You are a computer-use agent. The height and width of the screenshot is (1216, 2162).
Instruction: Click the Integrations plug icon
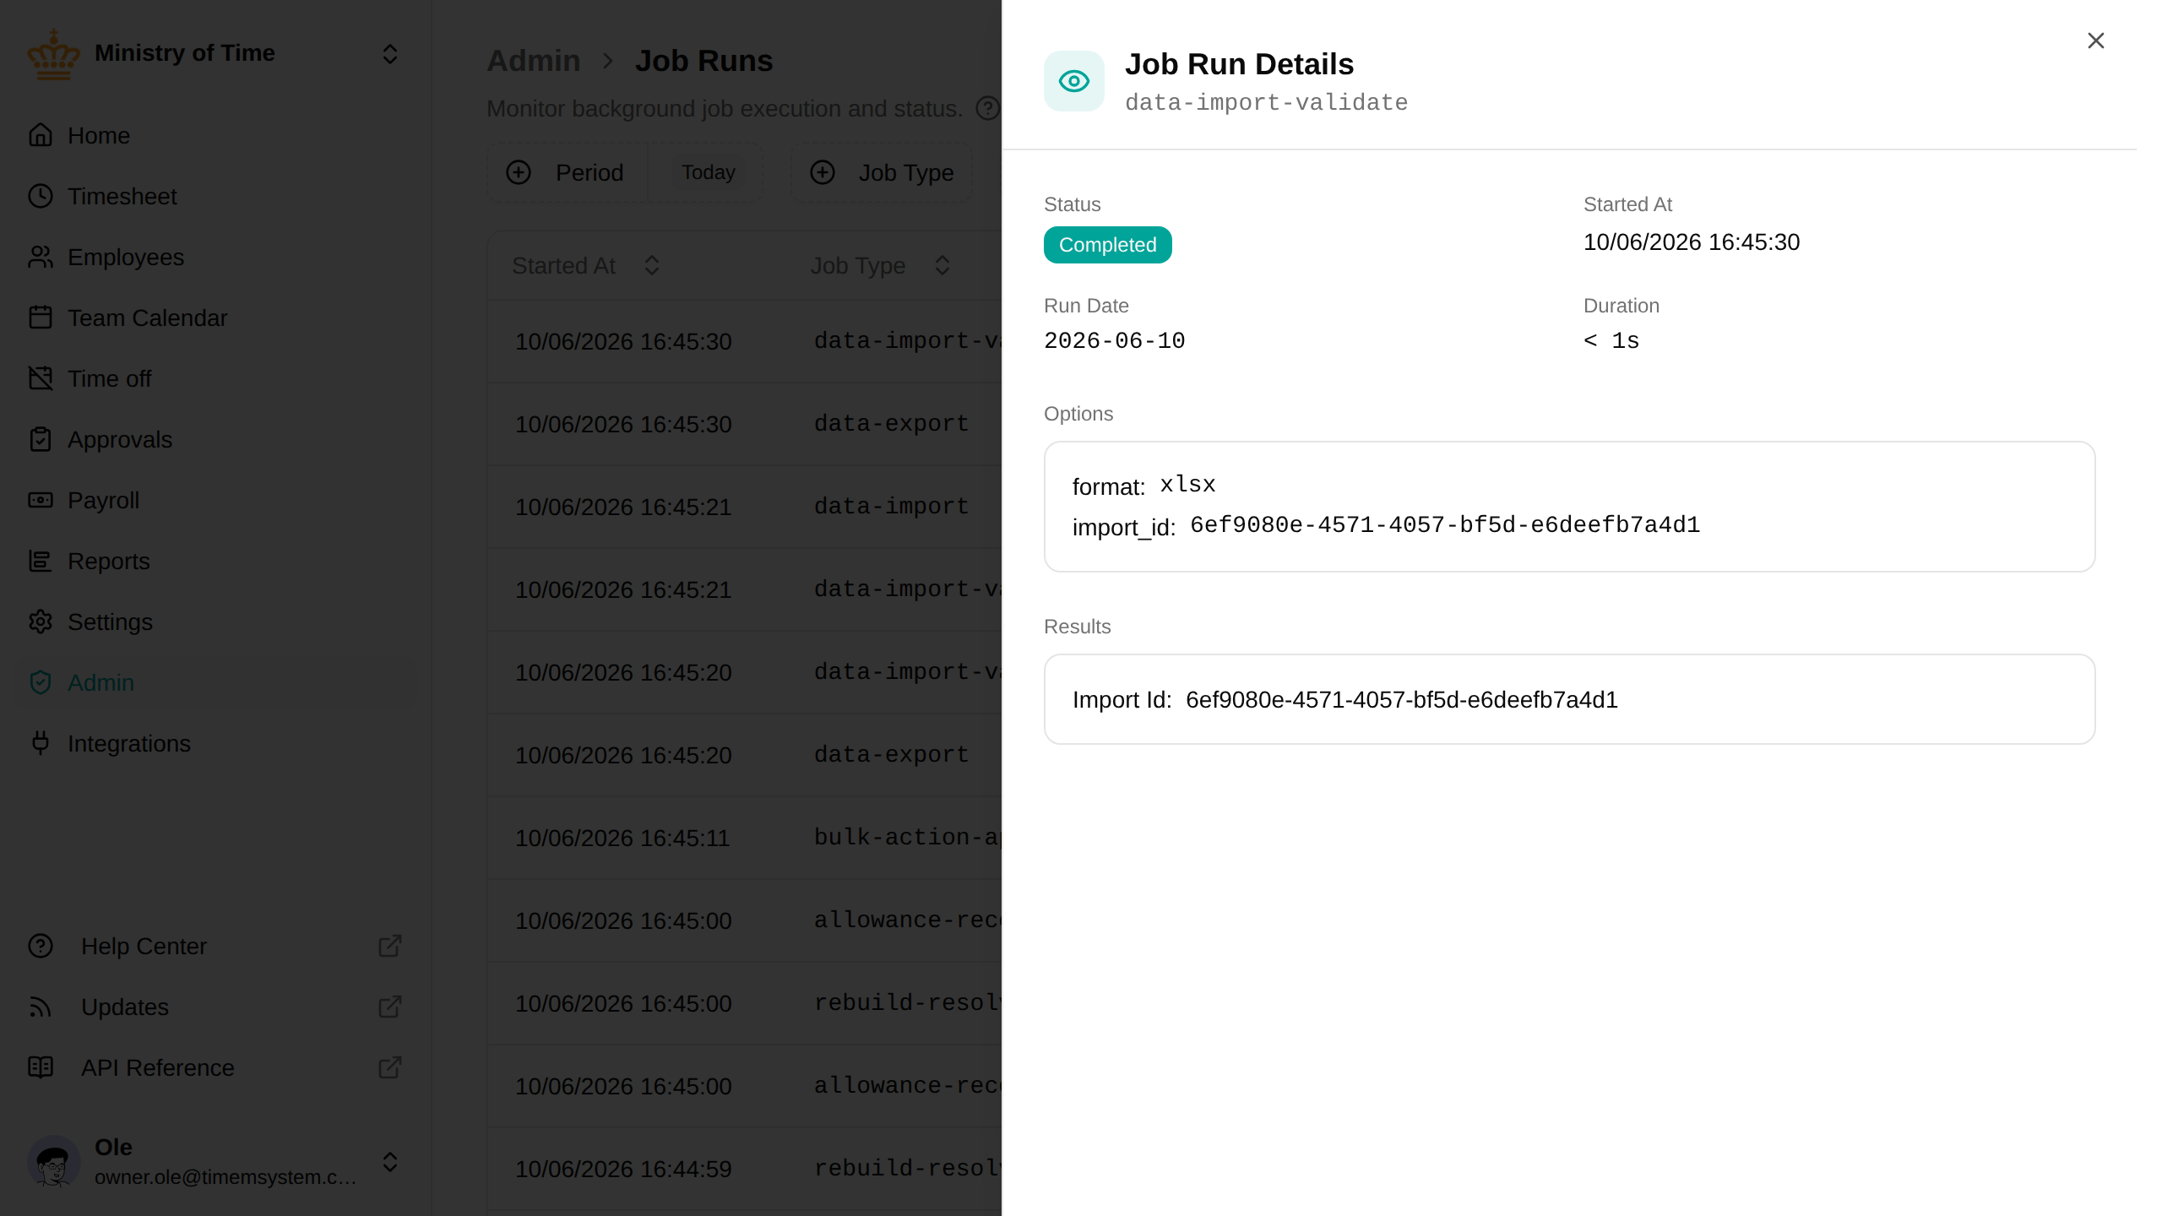[x=41, y=743]
